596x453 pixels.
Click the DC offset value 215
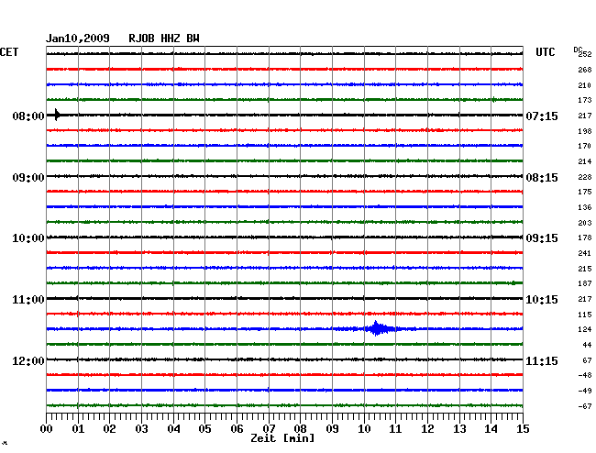coord(585,269)
